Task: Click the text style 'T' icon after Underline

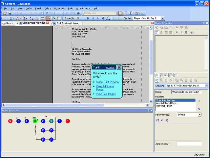Action: [x=192, y=33]
